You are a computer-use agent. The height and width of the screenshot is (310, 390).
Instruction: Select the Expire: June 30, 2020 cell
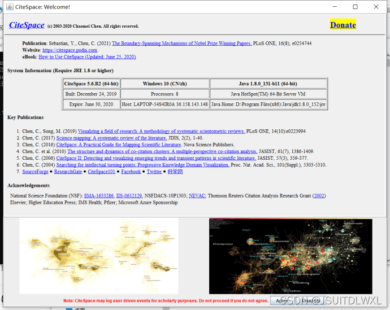coord(91,104)
